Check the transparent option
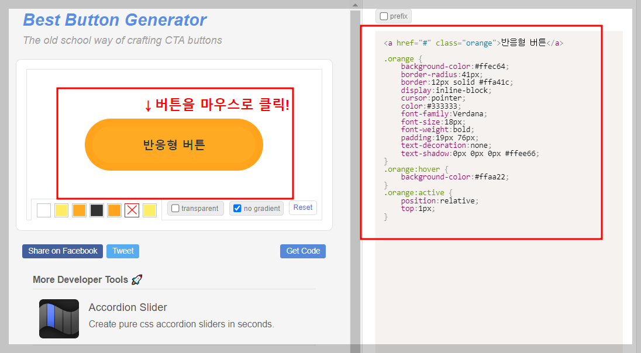641x353 pixels. point(175,208)
